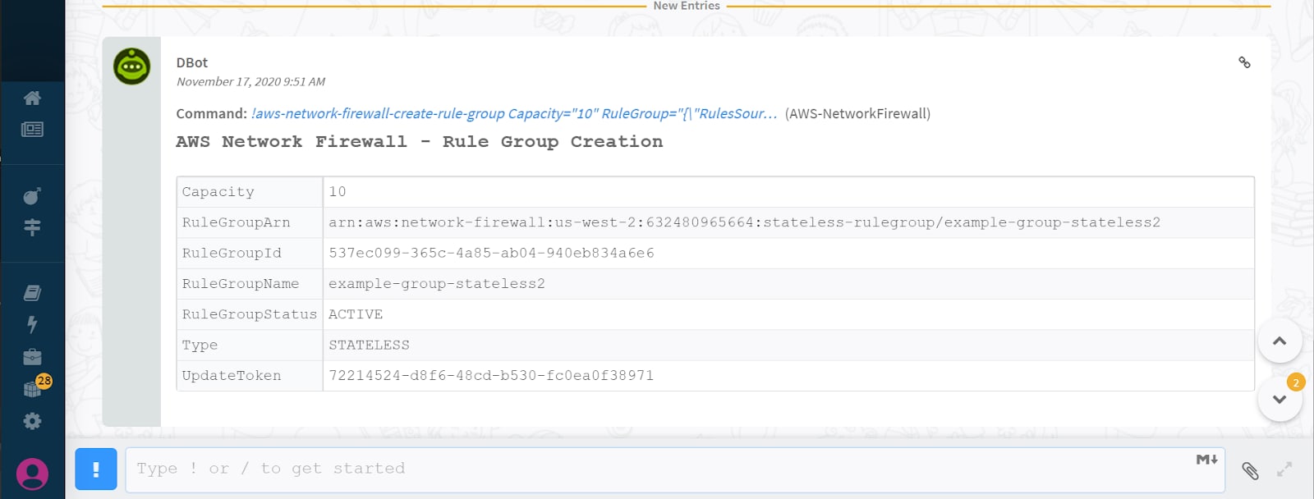Open the briefcase icon in sidebar
Viewport: 1314px width, 499px height.
[32, 357]
